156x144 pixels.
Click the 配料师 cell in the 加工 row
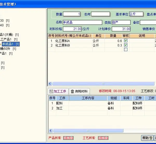click(138, 108)
